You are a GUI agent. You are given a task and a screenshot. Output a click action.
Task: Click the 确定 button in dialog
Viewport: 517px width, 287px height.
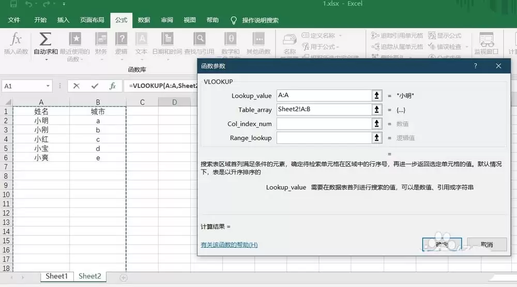[x=442, y=245]
